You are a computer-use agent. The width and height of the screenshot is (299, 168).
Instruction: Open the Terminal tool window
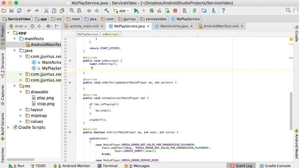click(107, 166)
